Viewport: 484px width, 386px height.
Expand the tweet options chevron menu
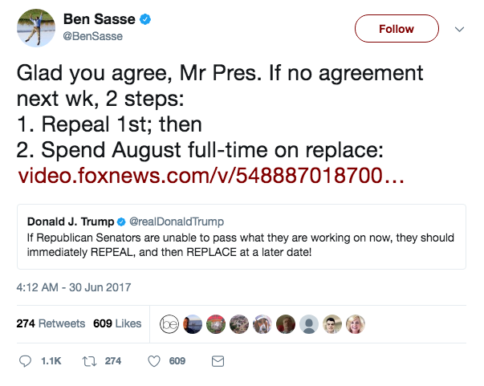460,29
